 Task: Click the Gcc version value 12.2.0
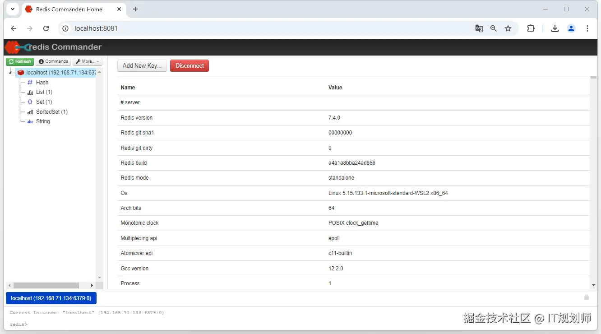tap(336, 269)
